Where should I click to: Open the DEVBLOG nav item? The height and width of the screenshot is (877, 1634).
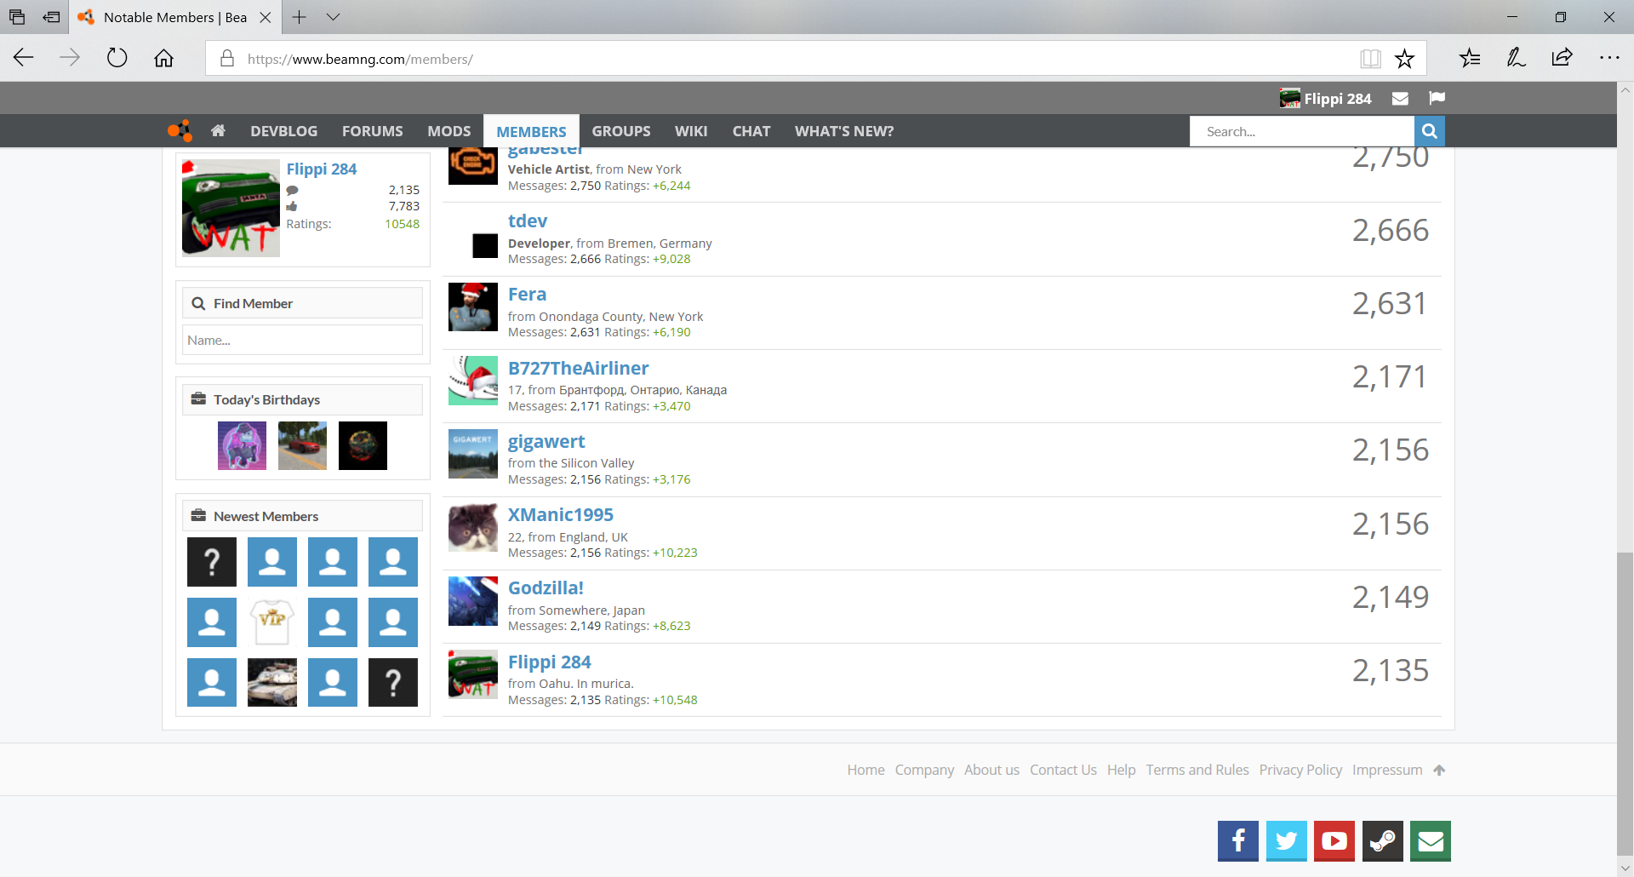283,131
